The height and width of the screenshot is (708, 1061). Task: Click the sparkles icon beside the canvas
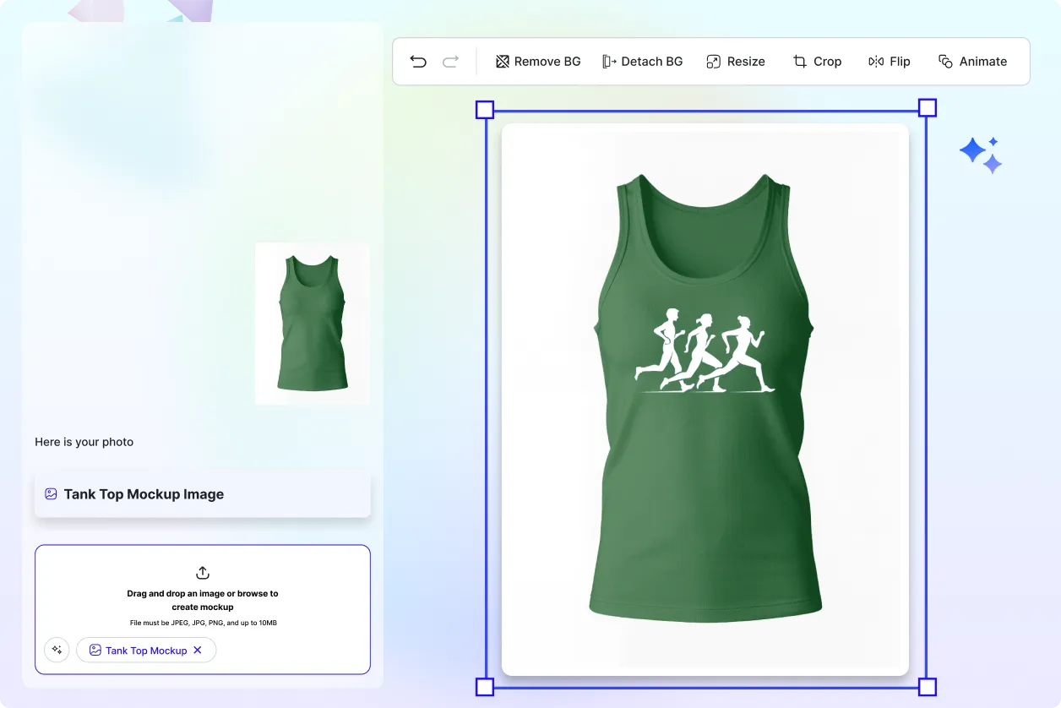tap(980, 153)
